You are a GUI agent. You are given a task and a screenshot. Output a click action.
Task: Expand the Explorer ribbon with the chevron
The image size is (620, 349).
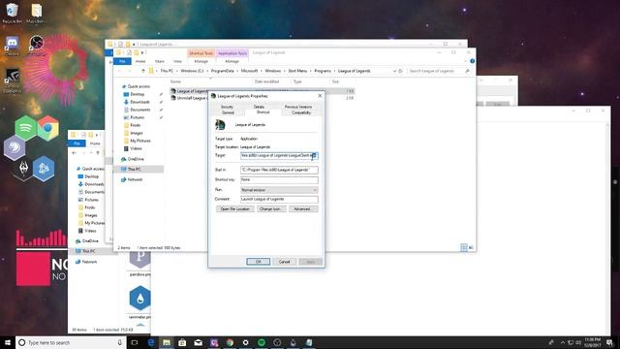(x=465, y=61)
